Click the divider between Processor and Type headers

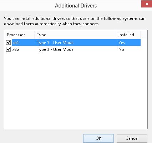point(35,35)
